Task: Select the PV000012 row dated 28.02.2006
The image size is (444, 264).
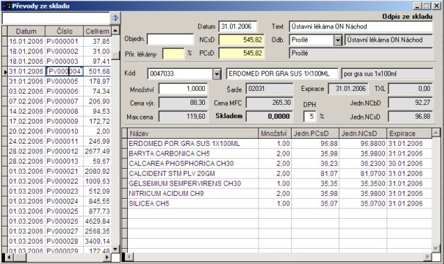Action: click(x=59, y=151)
